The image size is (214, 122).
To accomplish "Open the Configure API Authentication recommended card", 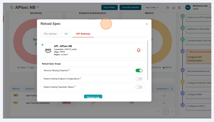I will [199, 57].
